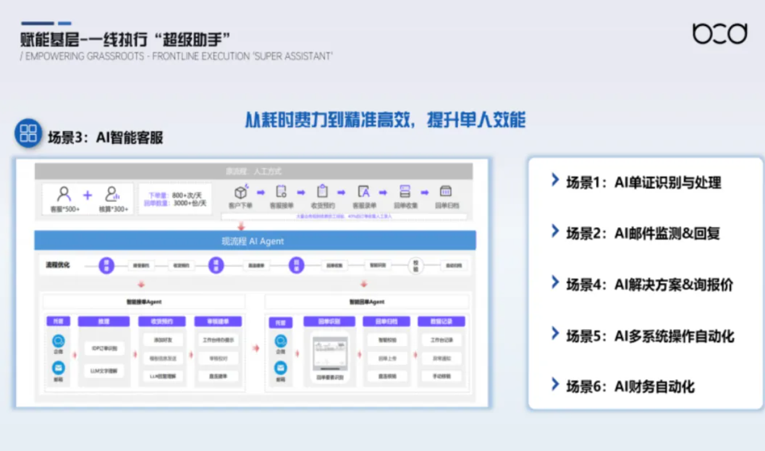Viewport: 765px width, 451px height.
Task: Click the 企微 chat icon under 智能回单Agent
Action: (281, 340)
